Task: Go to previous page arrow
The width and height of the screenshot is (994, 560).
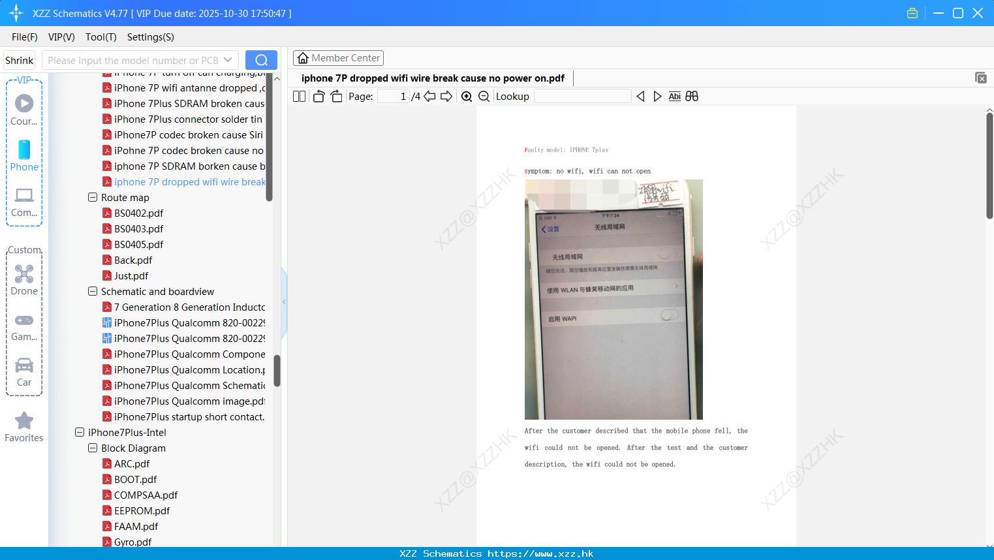Action: 429,96
